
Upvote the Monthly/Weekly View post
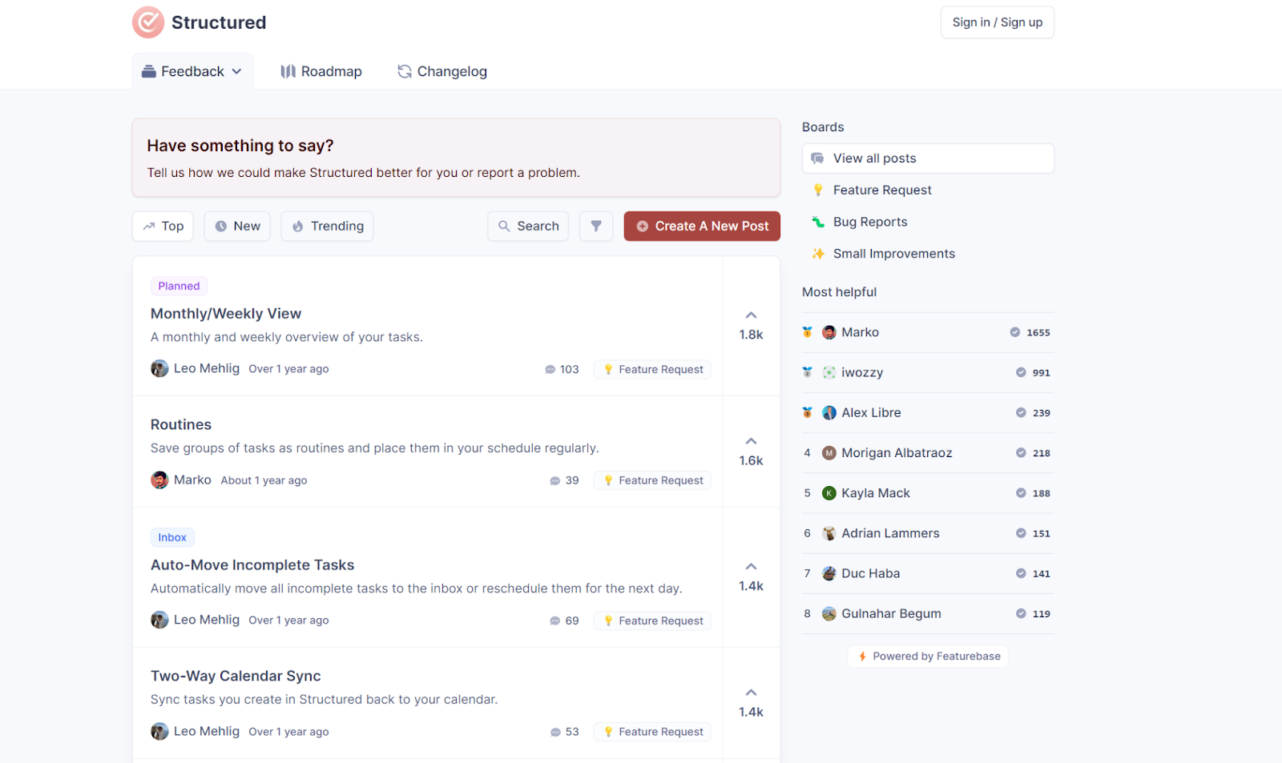point(751,325)
